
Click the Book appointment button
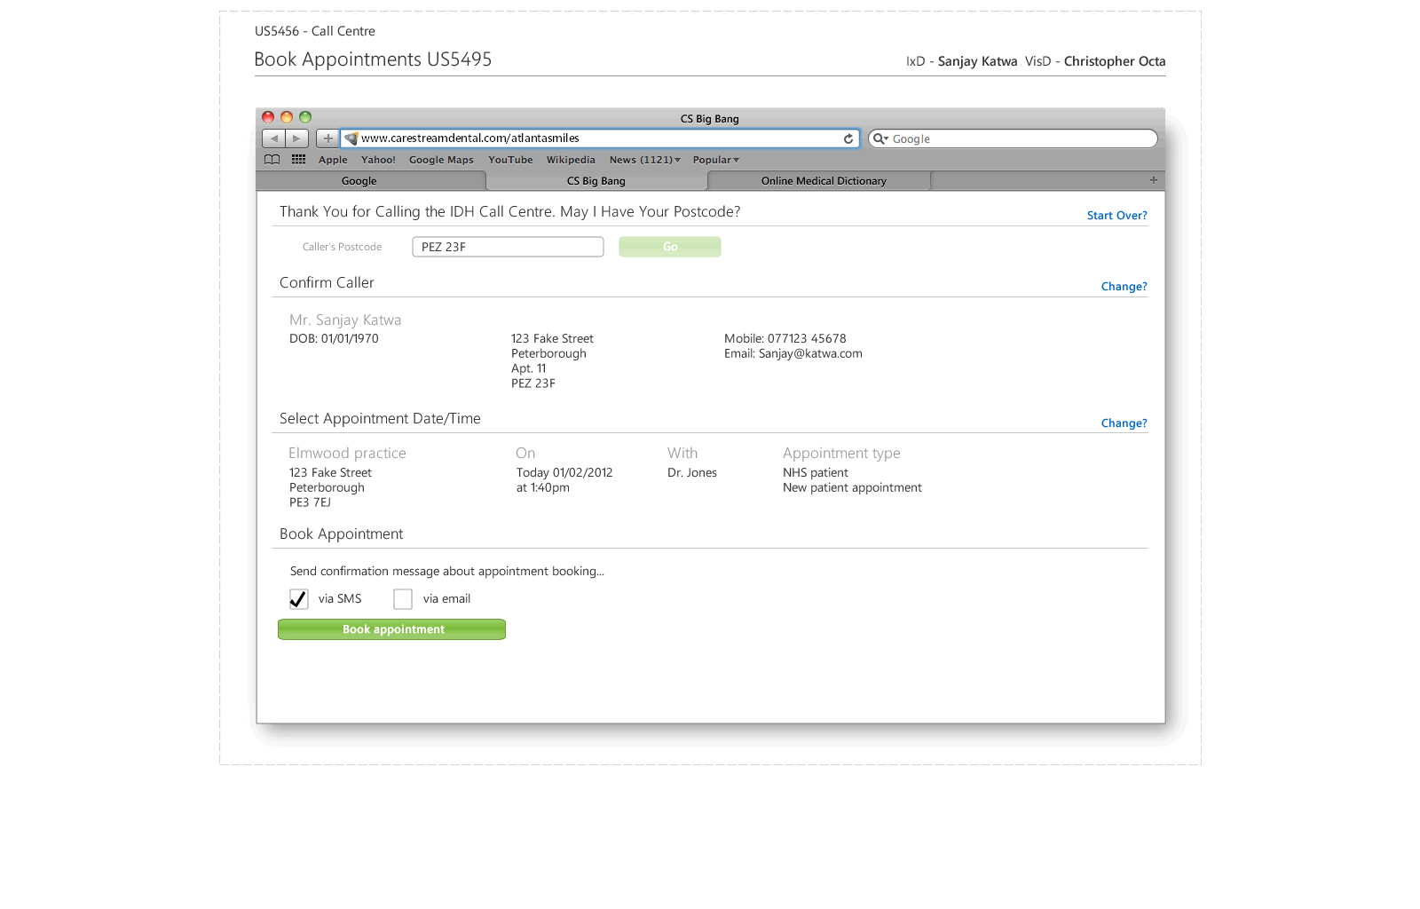[391, 629]
